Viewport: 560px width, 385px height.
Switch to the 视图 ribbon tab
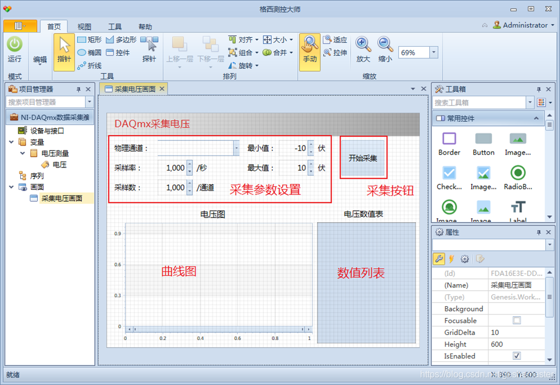[84, 26]
